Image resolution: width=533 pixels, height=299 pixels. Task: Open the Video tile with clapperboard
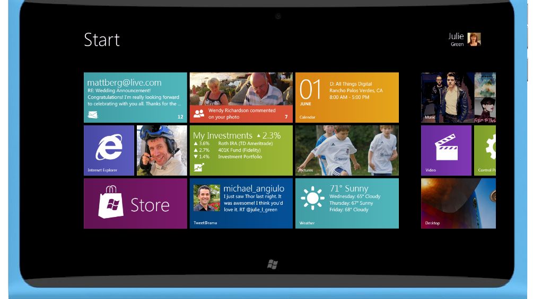[x=446, y=150]
